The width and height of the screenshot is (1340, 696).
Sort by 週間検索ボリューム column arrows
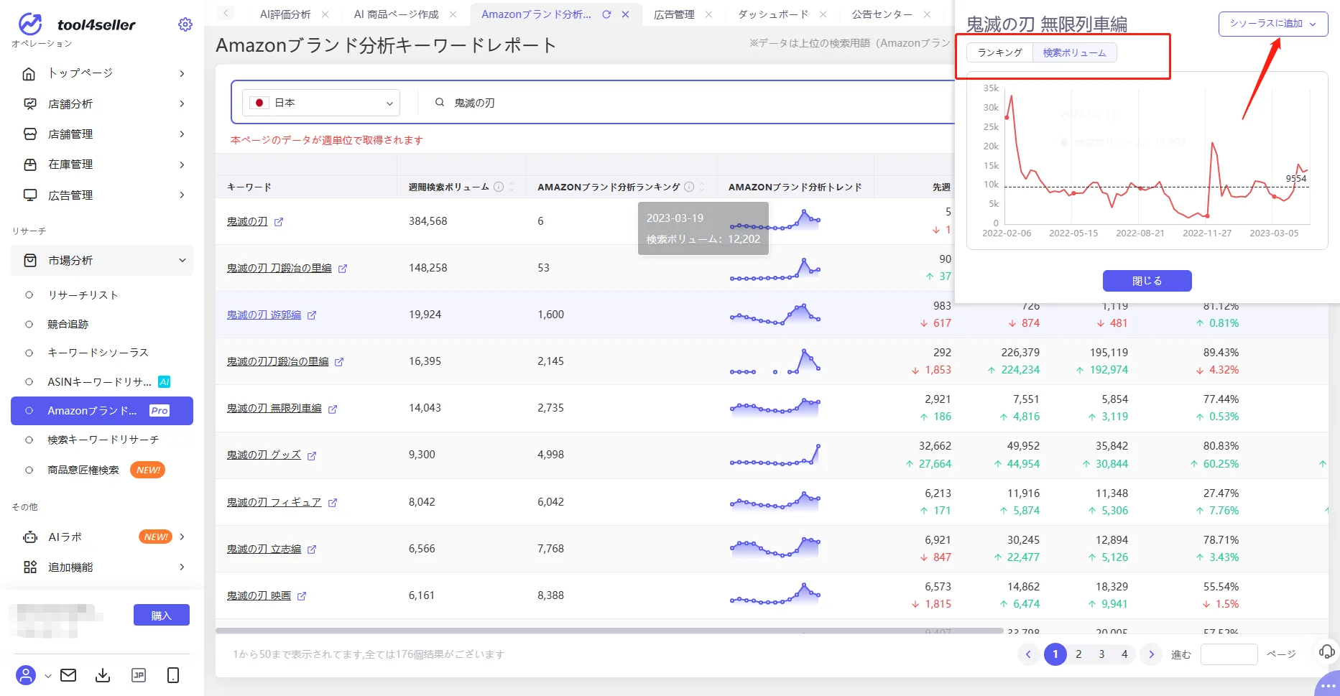point(512,187)
